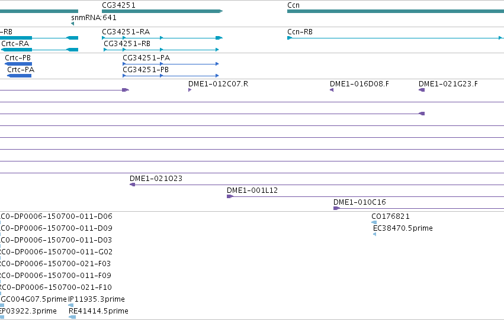Click the Crtc-RA label
The image size is (504, 320).
(x=15, y=44)
